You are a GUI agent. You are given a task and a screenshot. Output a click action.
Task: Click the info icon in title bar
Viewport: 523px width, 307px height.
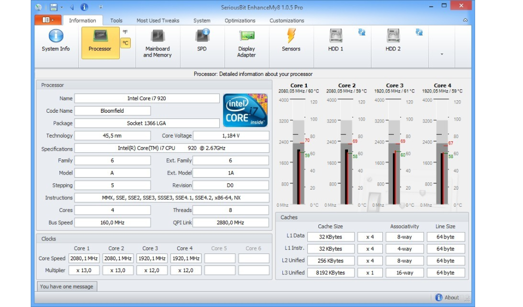click(x=84, y=7)
